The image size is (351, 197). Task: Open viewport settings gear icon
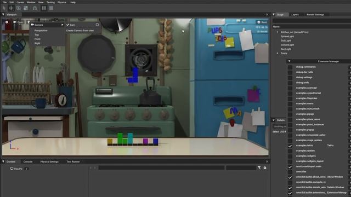click(7, 22)
